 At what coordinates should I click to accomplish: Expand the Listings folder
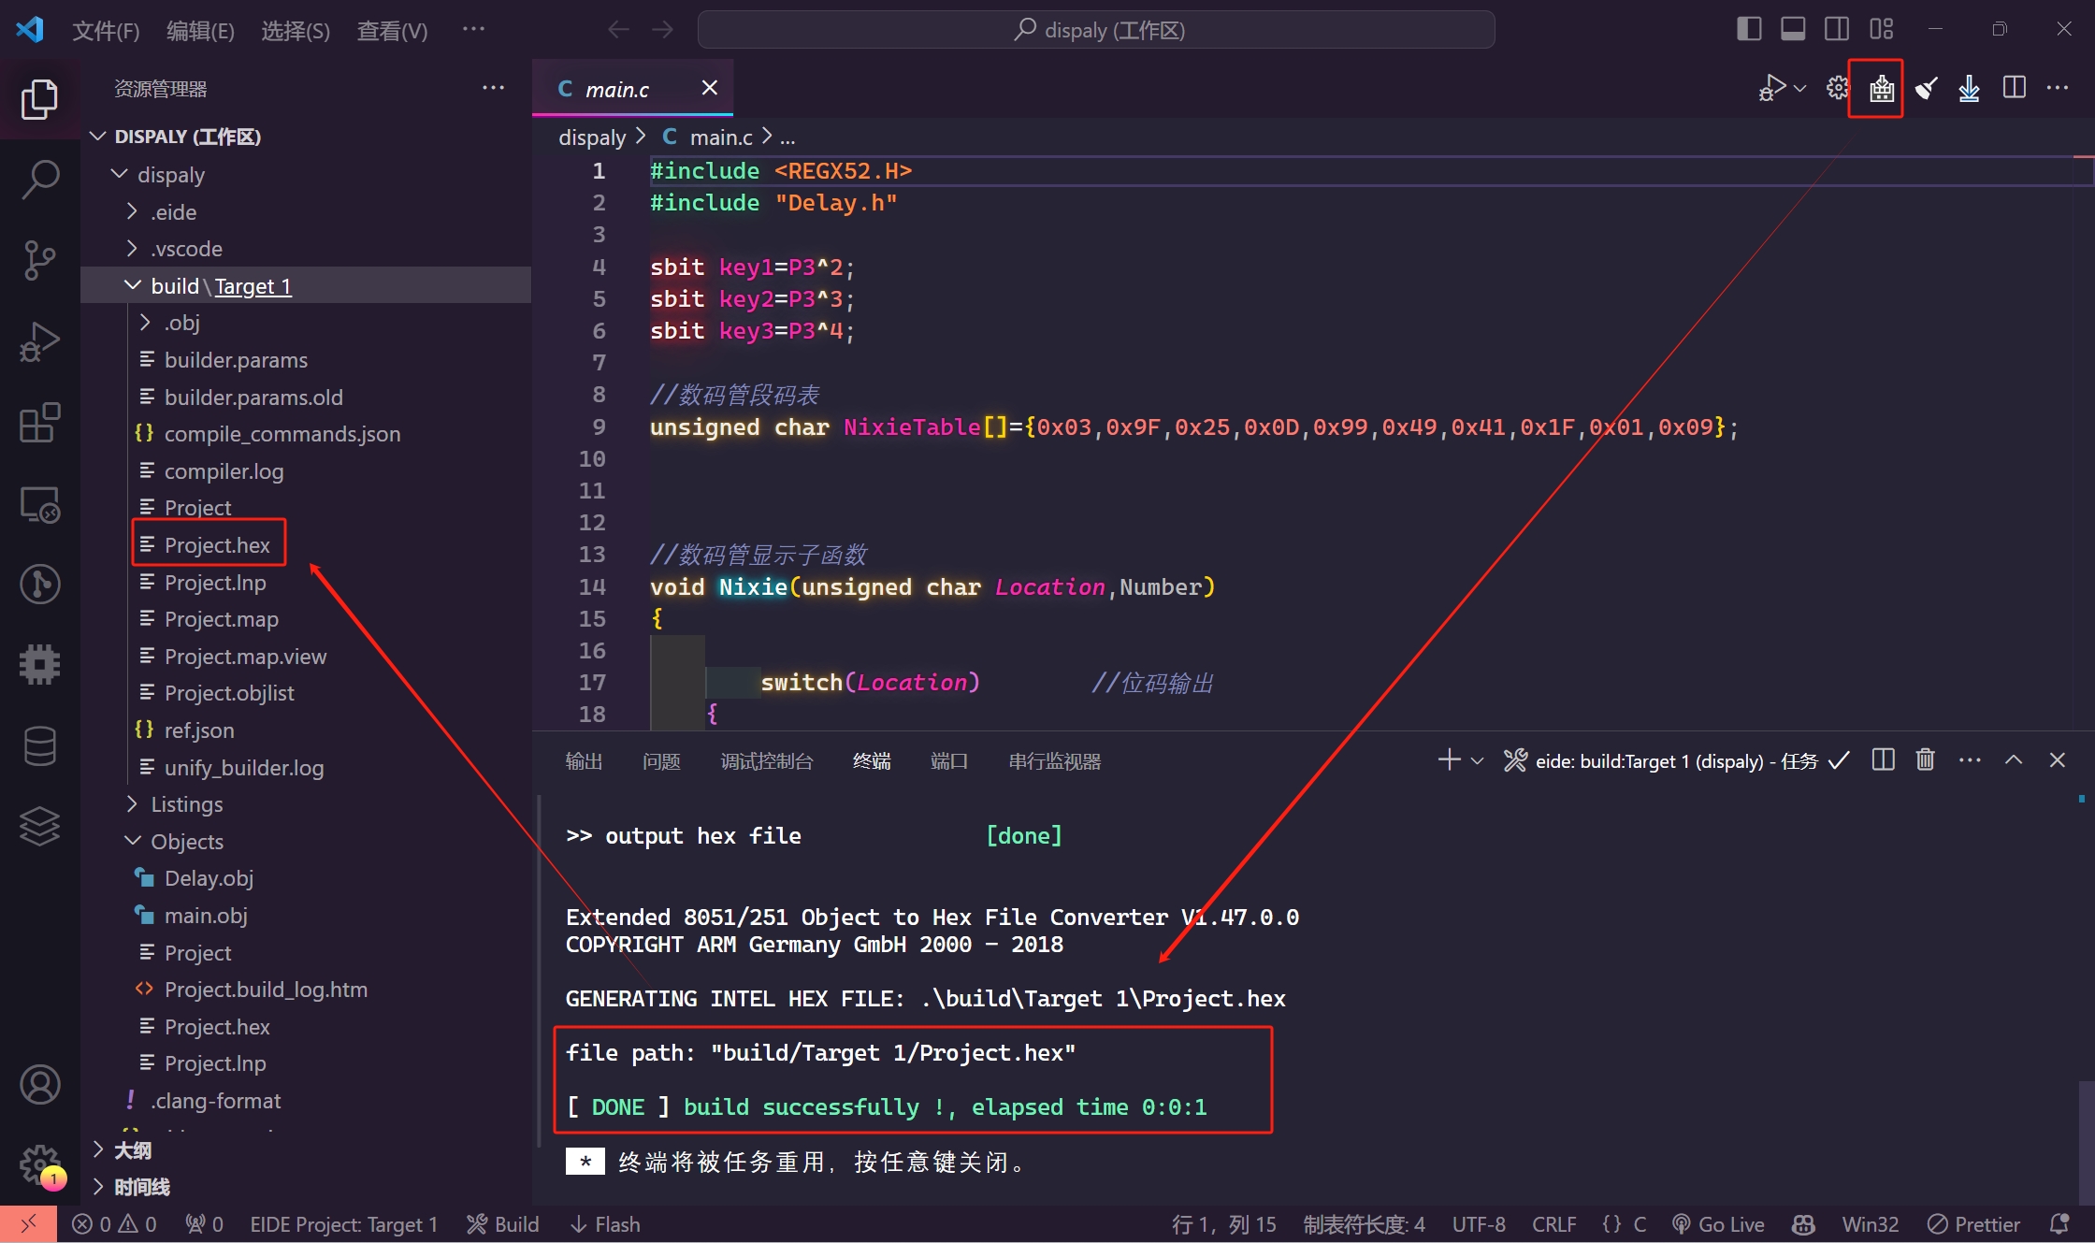point(133,804)
